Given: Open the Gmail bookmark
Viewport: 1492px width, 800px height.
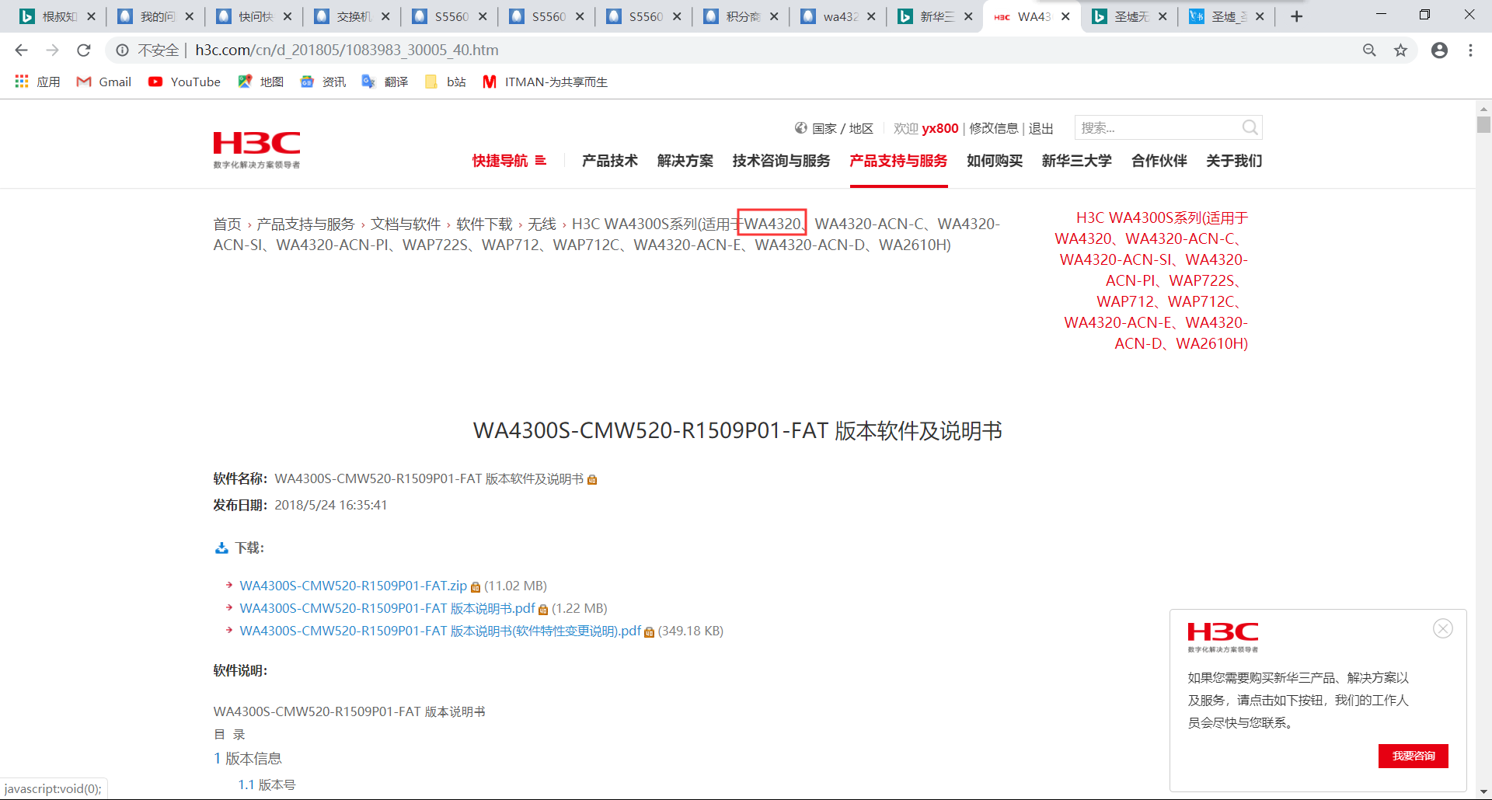Looking at the screenshot, I should click(x=103, y=82).
